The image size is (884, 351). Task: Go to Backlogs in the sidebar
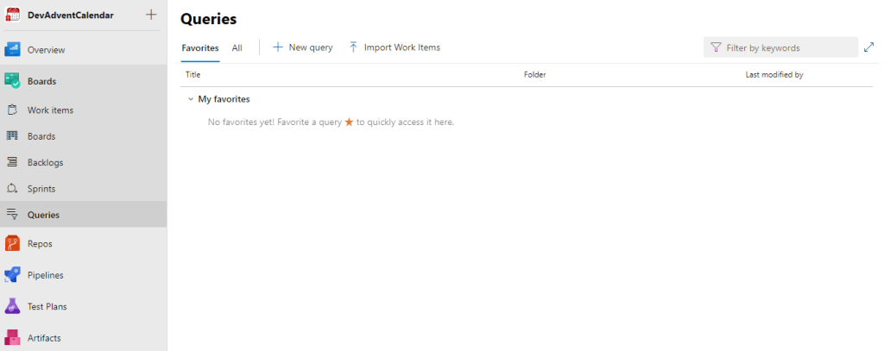45,162
